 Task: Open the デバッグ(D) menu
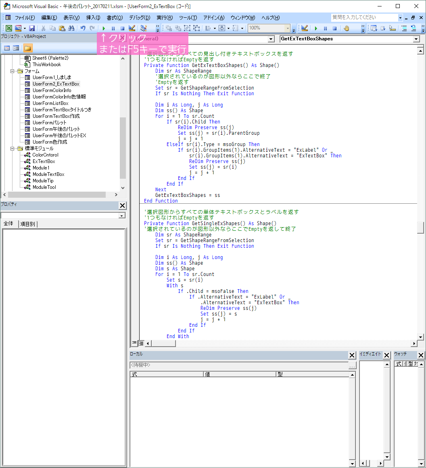pos(140,18)
